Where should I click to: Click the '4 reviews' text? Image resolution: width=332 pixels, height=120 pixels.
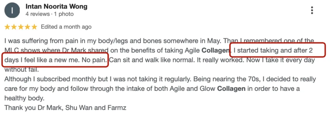point(36,14)
